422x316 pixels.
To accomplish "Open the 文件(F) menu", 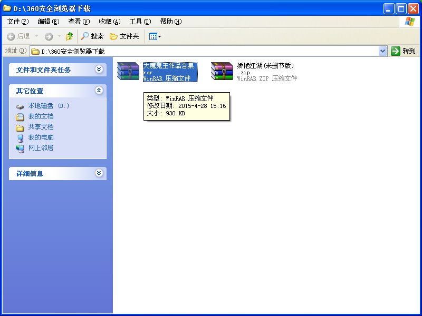I will tap(18, 22).
